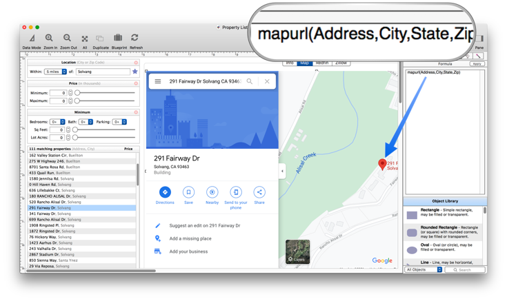Image resolution: width=507 pixels, height=301 pixels.
Task: Open the map Layers thumbnail
Action: pos(297,252)
